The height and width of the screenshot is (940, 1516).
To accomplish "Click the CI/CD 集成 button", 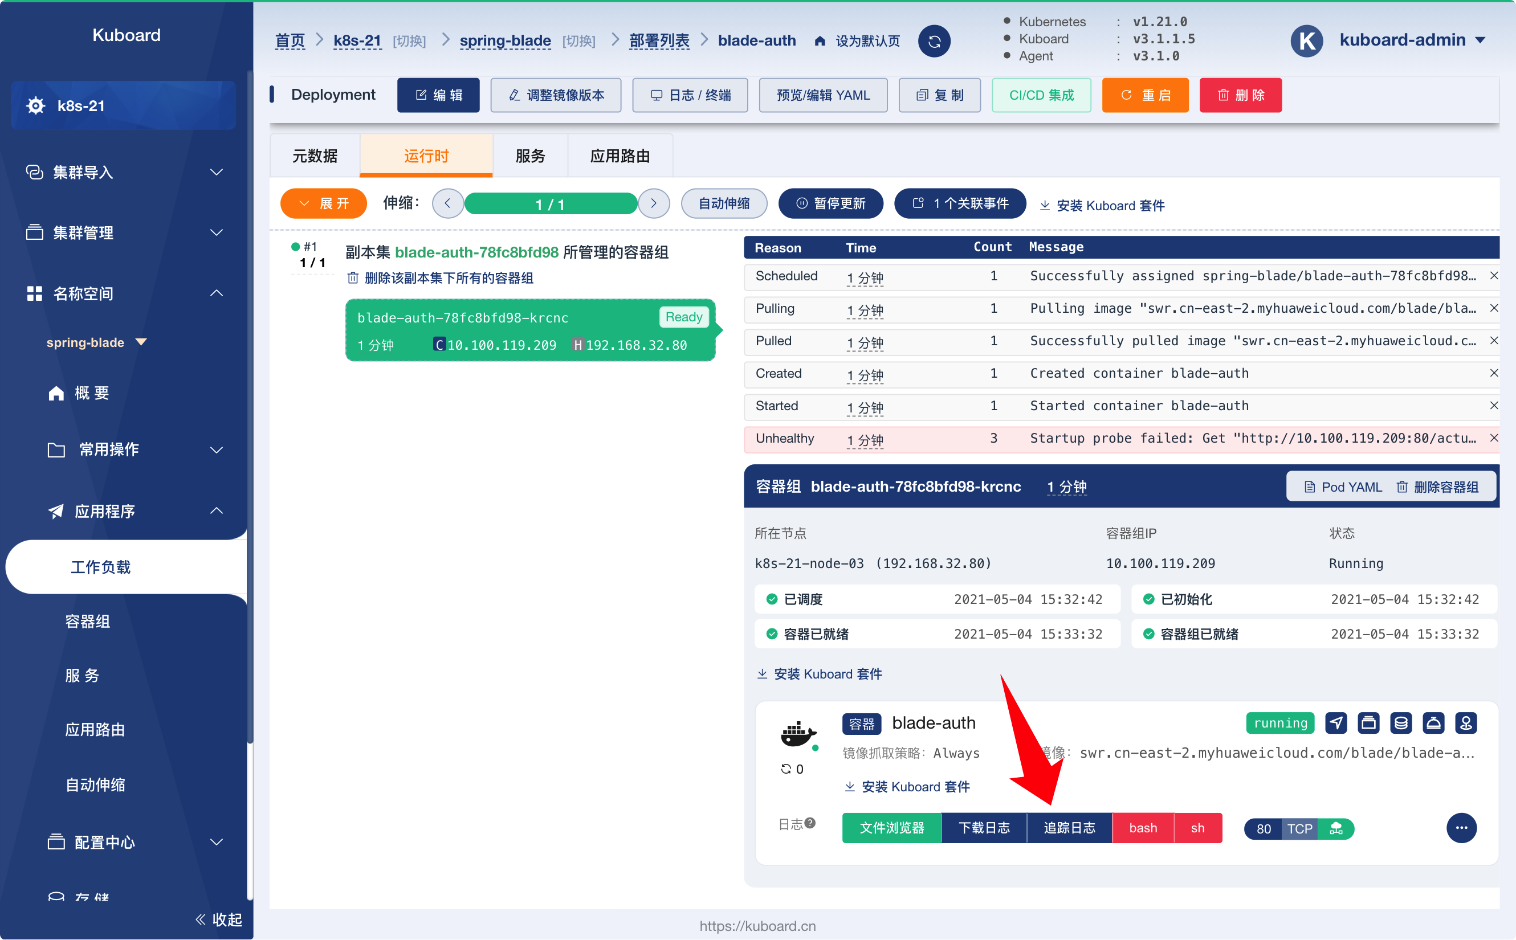I will click(1042, 95).
